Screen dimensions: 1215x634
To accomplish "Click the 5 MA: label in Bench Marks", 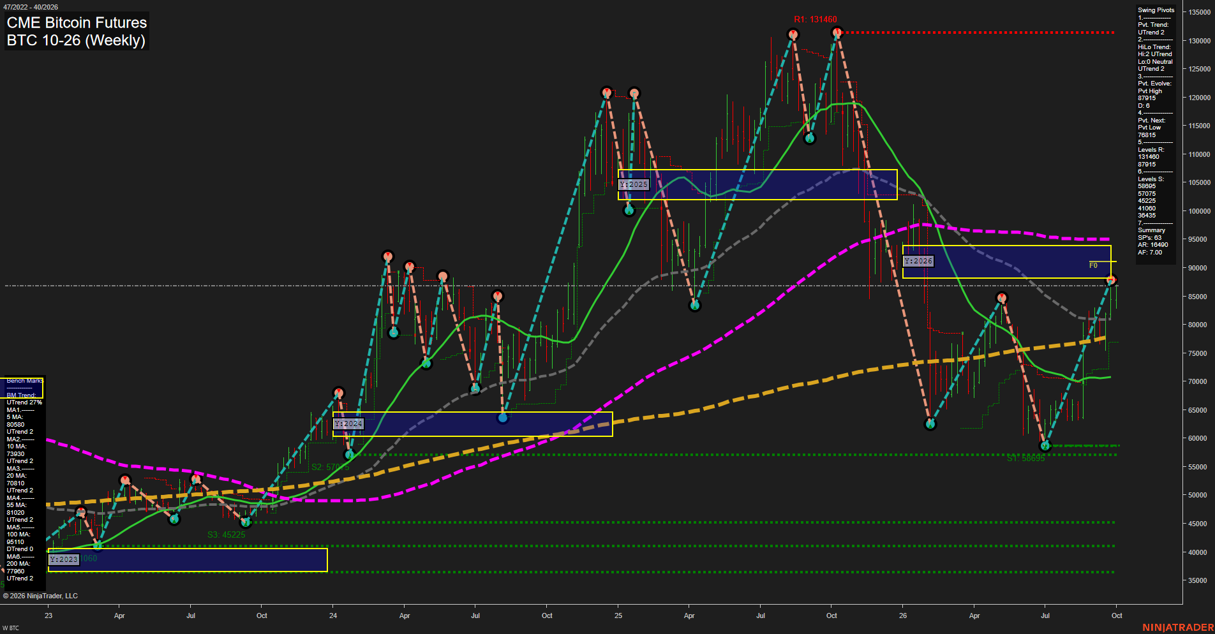I will coord(15,417).
